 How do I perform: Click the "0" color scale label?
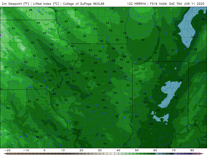(x=44, y=150)
